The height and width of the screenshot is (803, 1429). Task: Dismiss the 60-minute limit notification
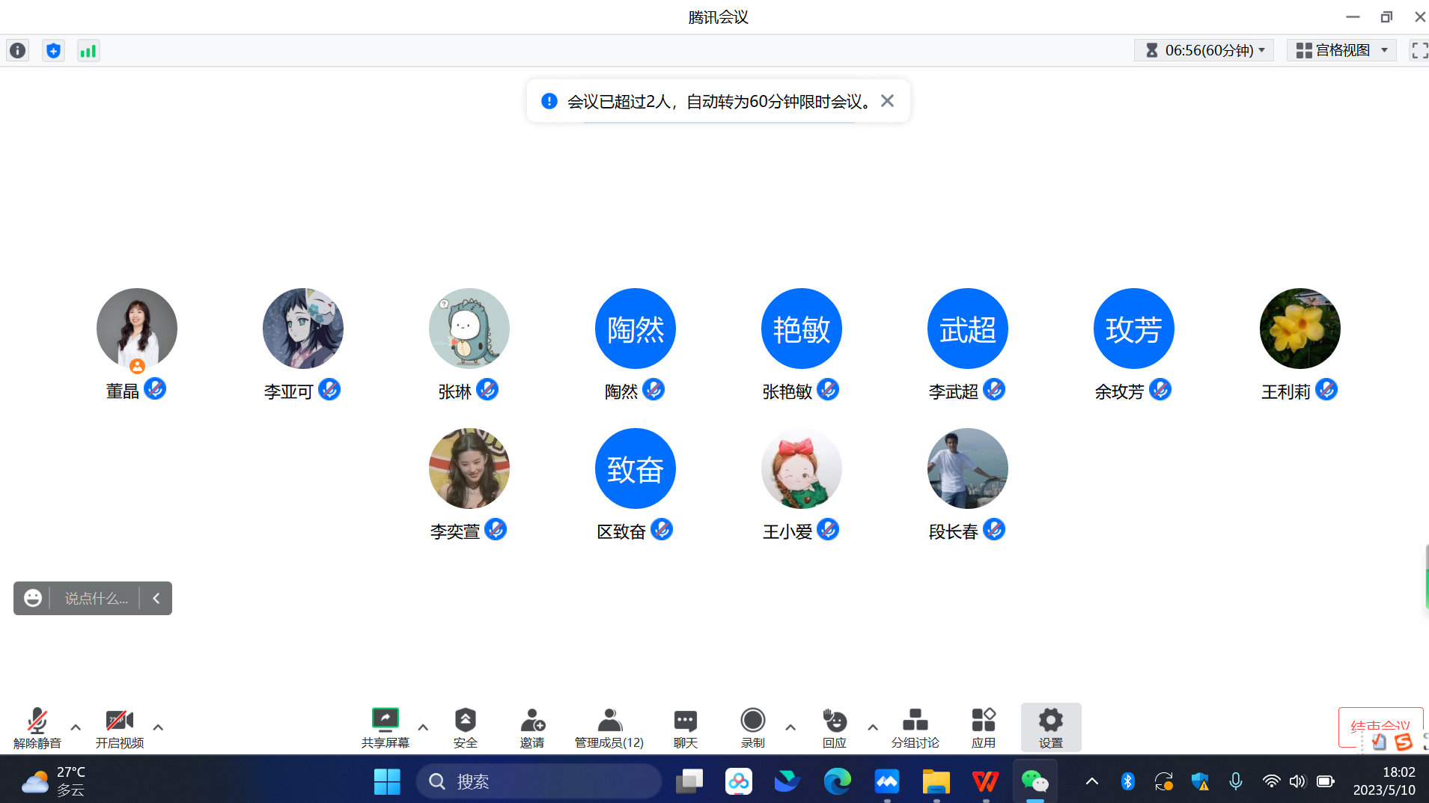point(887,101)
